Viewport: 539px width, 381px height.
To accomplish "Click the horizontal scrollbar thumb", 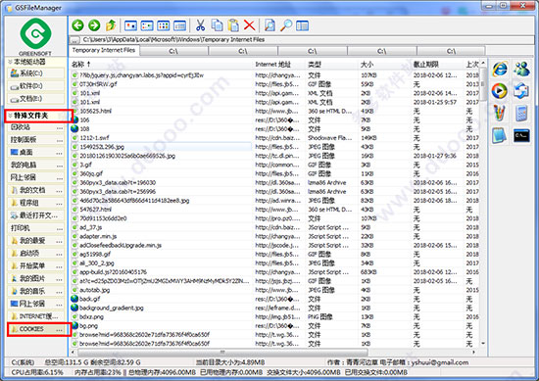I will point(222,352).
